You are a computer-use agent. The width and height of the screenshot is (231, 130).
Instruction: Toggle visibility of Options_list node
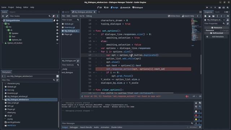click(57, 40)
